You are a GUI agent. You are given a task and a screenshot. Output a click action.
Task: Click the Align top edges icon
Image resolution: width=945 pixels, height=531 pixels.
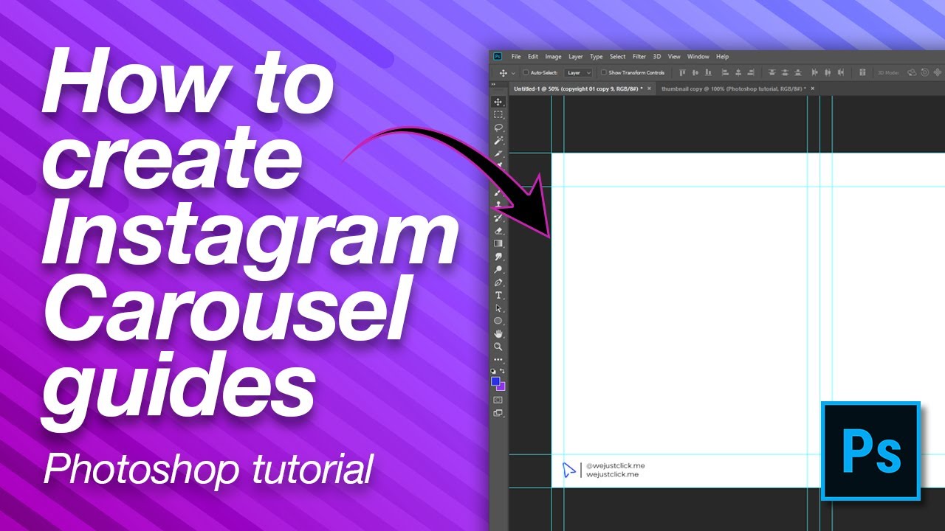tap(682, 72)
